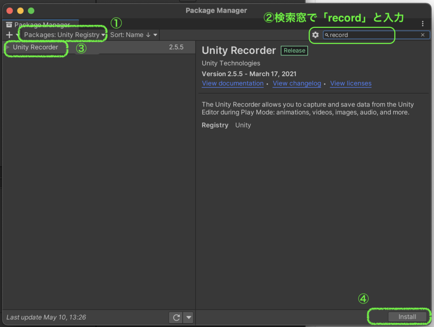434x327 pixels.
Task: Refresh the package list
Action: 176,317
